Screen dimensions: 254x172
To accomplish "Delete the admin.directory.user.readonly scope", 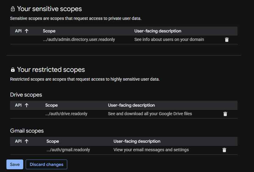I will click(227, 40).
